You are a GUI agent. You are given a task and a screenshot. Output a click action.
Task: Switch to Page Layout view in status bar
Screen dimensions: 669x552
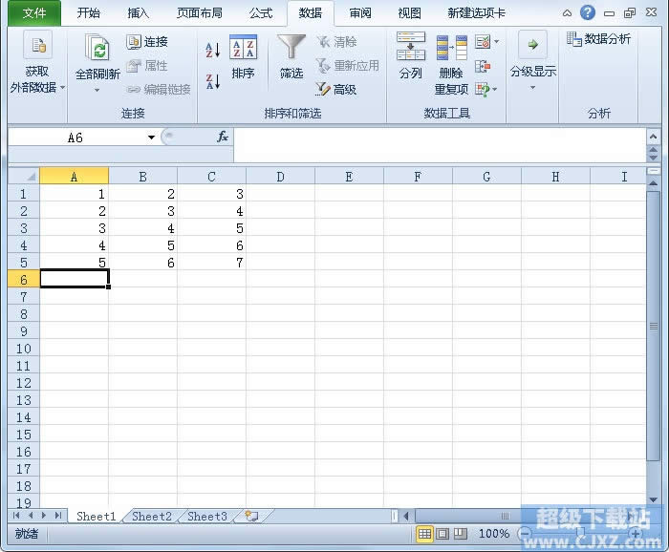pos(442,534)
